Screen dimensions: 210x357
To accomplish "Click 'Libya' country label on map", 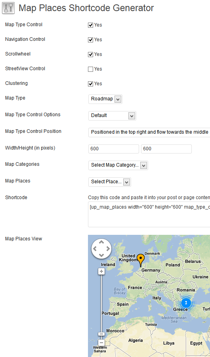I will point(169,343).
